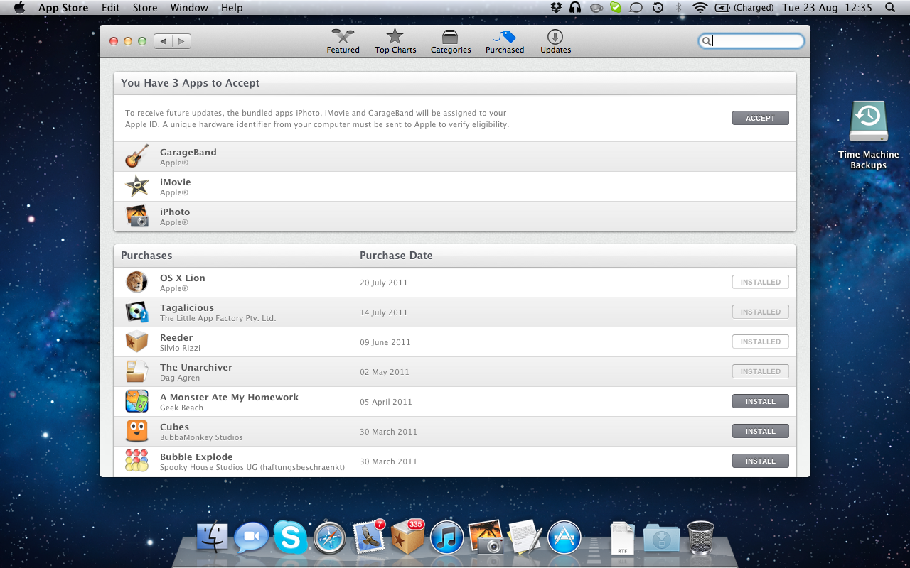Open the Edit menu

click(x=110, y=8)
